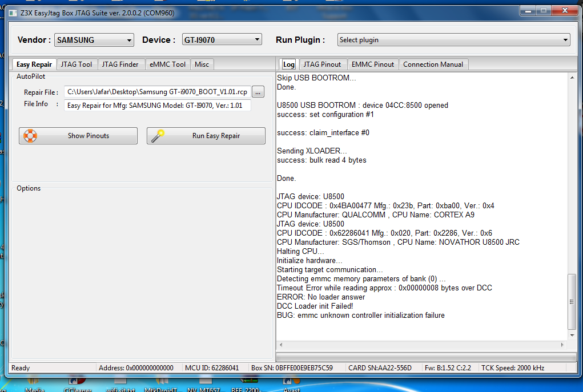Click the 'Sending XLOADER...' log line
The image size is (583, 392).
[312, 151]
